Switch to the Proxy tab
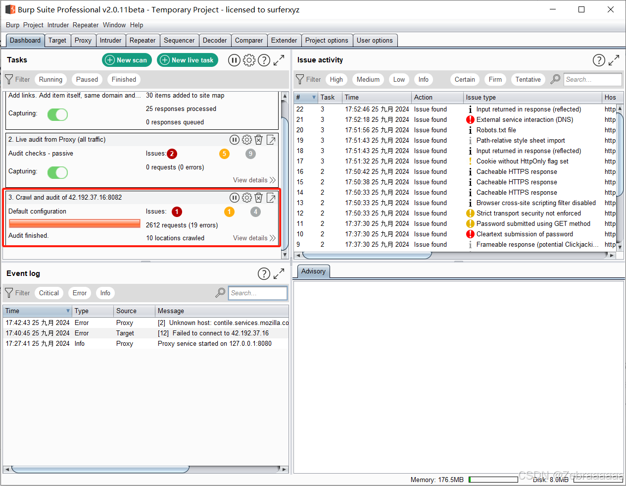Image resolution: width=626 pixels, height=486 pixels. point(83,40)
